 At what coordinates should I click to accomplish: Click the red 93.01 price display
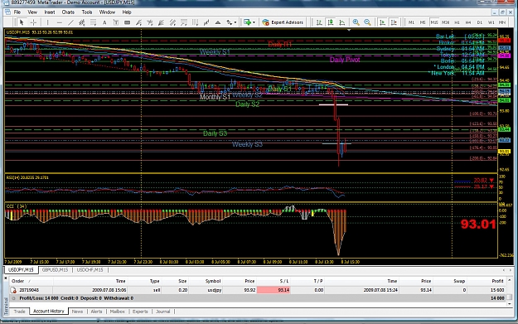point(478,225)
